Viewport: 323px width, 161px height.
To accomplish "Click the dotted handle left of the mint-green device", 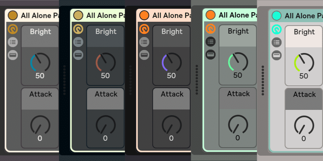I will [x=197, y=79].
